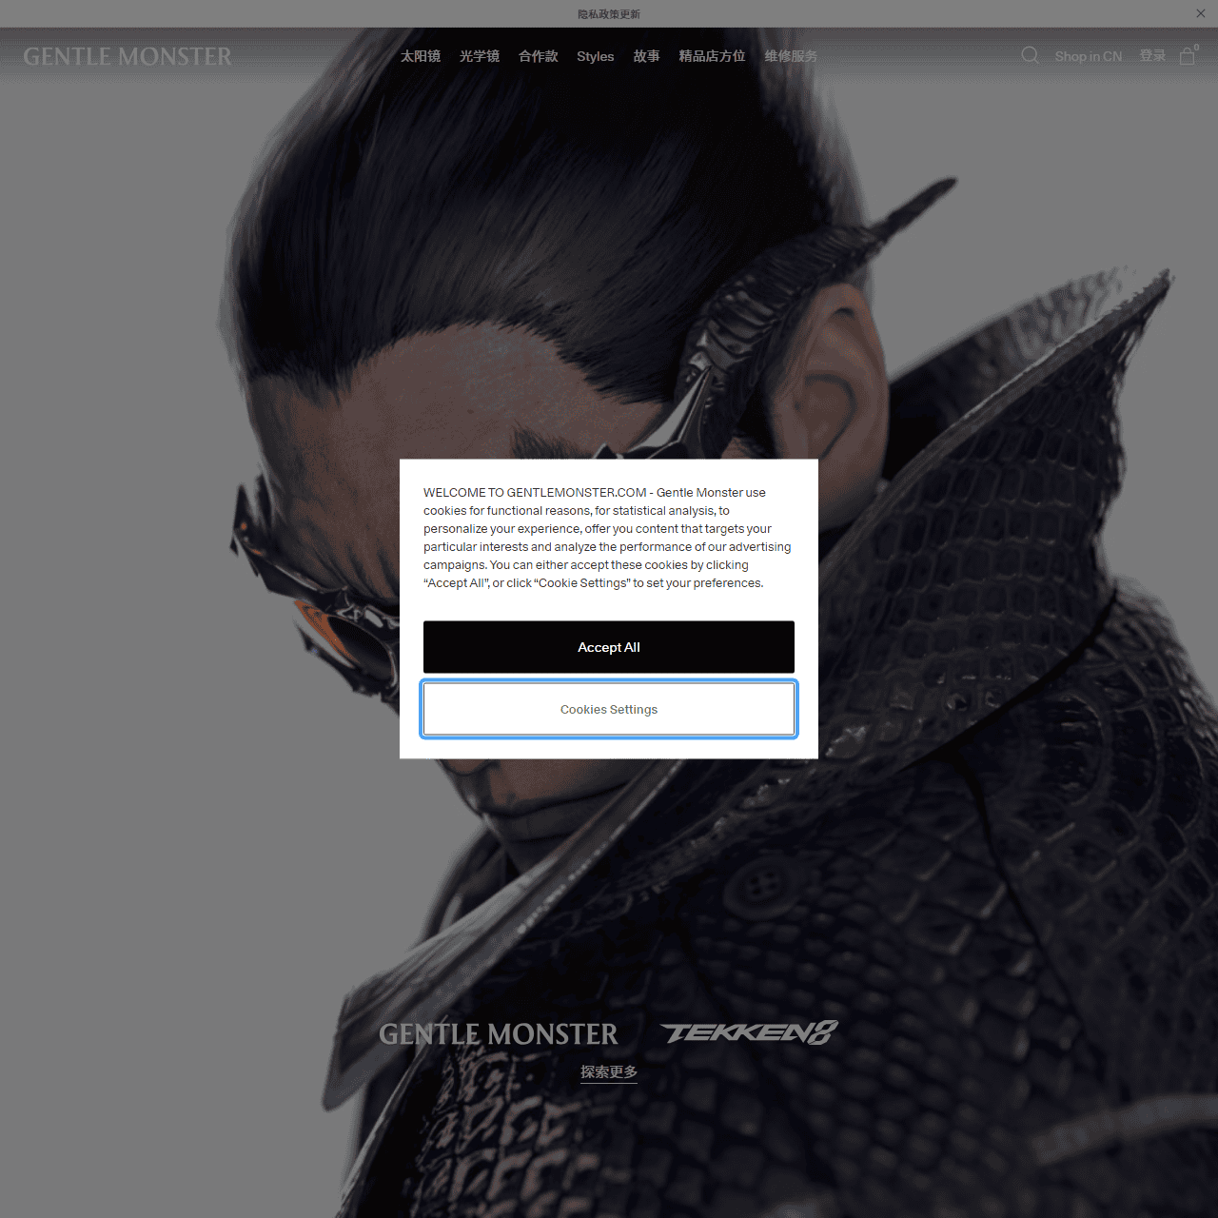Click the Shop in CN selector
The height and width of the screenshot is (1218, 1218).
1089,56
